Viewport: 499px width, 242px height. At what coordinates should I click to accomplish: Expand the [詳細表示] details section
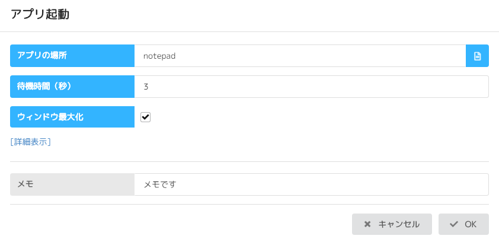pyautogui.click(x=31, y=142)
